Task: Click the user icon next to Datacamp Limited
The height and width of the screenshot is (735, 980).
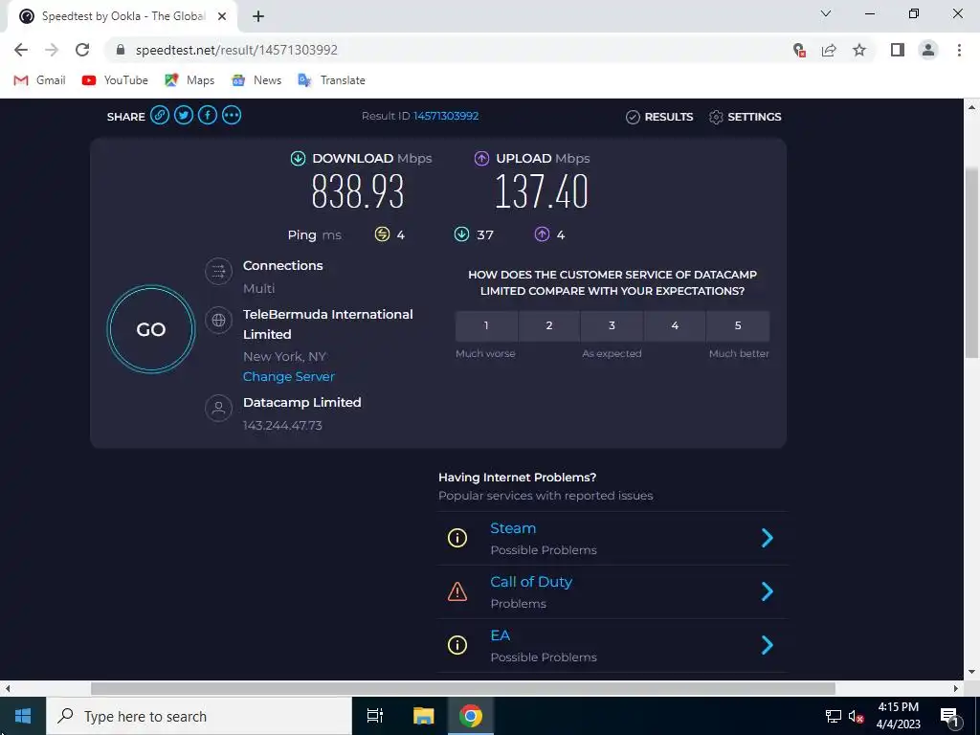Action: (219, 408)
